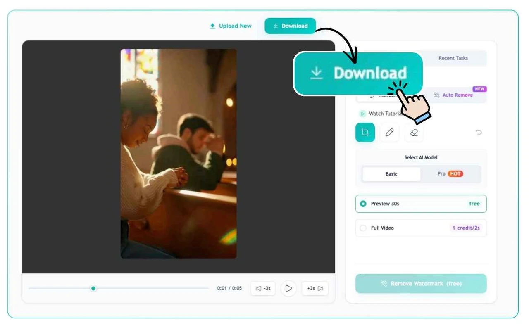Switch to Auto Remove tab

pos(454,95)
